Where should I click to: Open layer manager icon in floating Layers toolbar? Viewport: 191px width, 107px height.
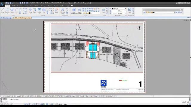(144, 12)
